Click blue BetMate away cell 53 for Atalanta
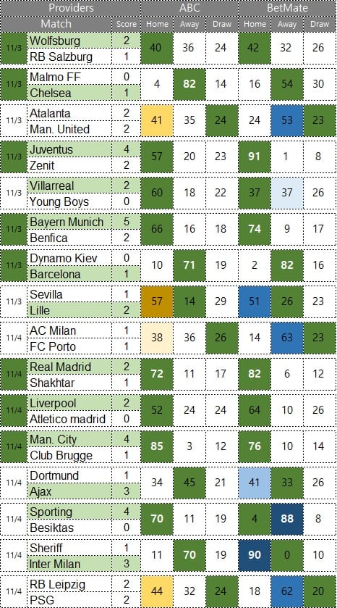This screenshot has height=608, width=337. pyautogui.click(x=287, y=120)
